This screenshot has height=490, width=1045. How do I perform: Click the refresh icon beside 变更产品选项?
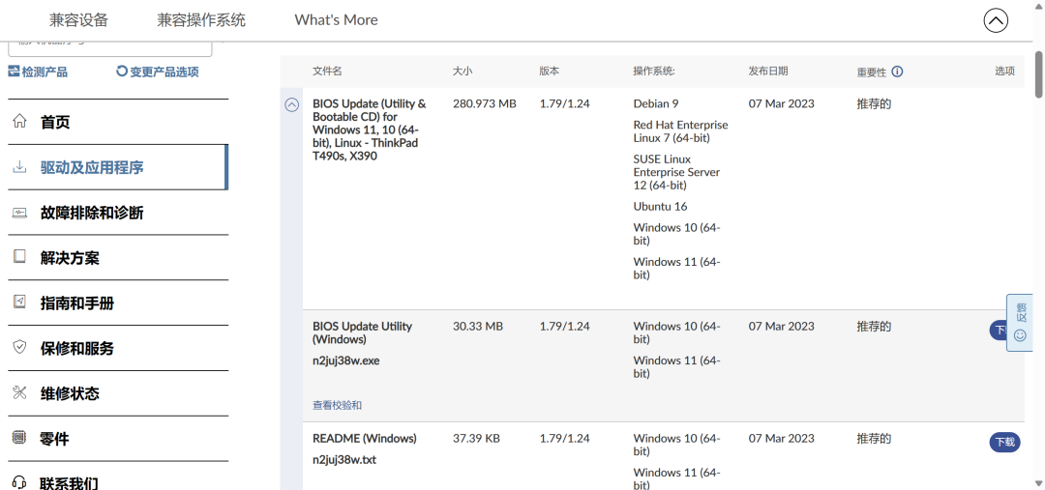[121, 72]
